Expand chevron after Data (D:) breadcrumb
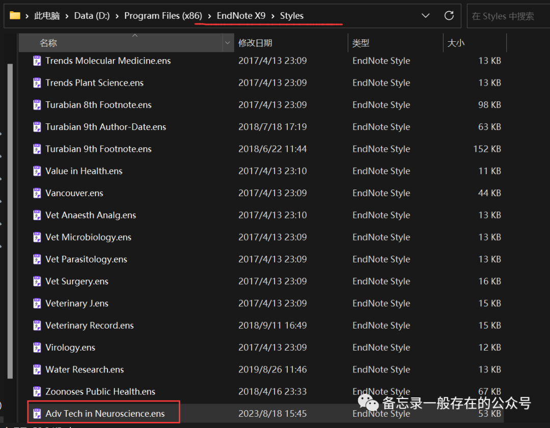 [x=117, y=16]
